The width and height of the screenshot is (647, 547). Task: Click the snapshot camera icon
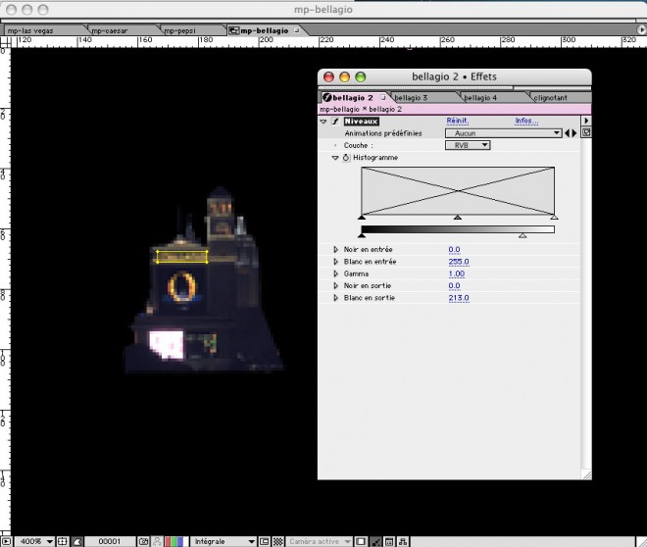(x=144, y=540)
